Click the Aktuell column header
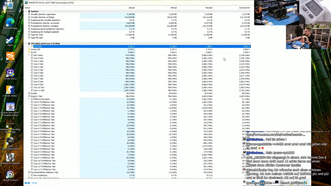The image size is (331, 186). pos(132,8)
